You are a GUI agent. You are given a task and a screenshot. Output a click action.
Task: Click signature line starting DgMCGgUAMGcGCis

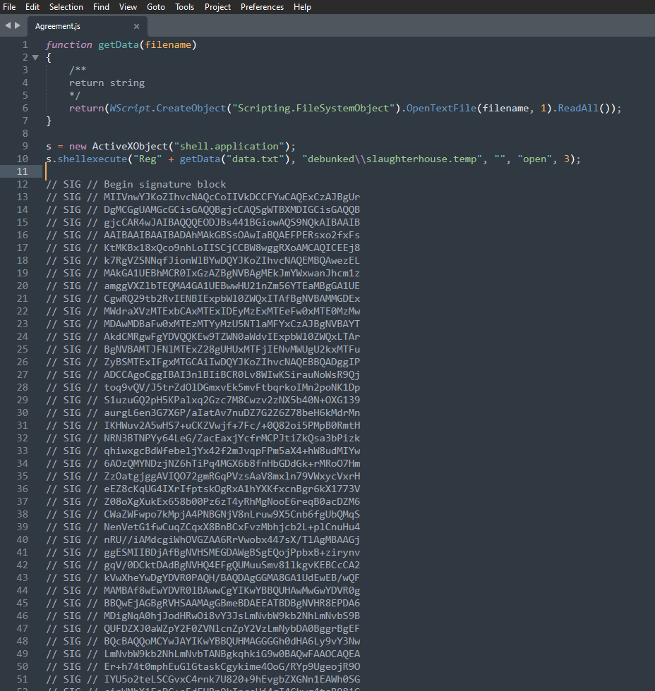(x=232, y=210)
